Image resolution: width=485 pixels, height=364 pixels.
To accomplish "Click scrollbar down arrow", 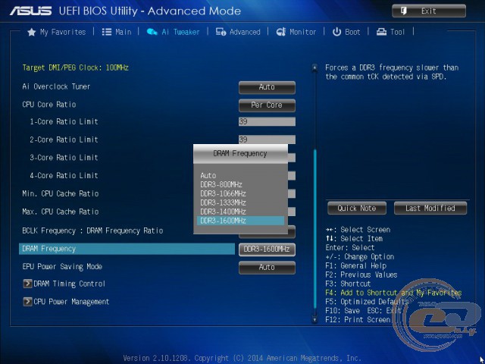I will [x=314, y=319].
